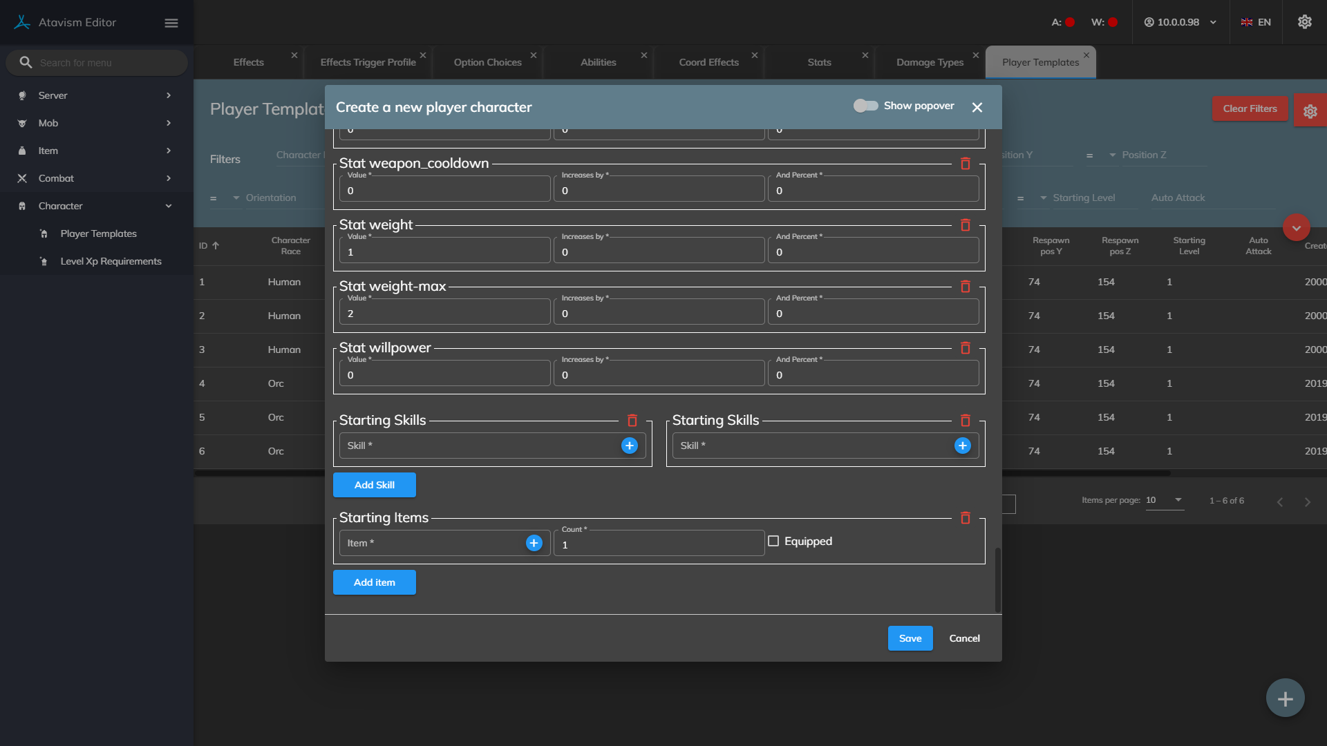Remove the Starting Items row
This screenshot has height=746, width=1327.
966,518
